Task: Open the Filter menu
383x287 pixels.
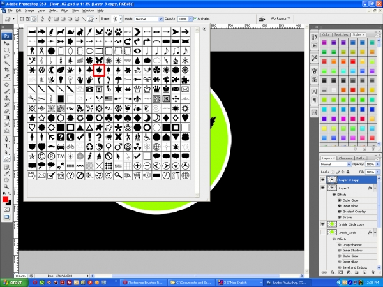Action: tap(64, 10)
